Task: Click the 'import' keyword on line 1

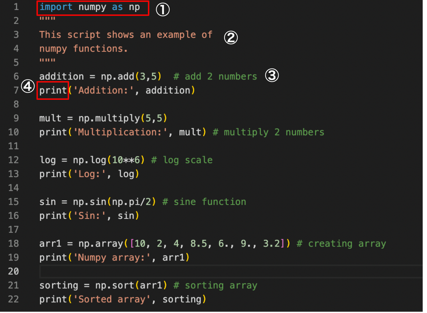Action: click(56, 7)
